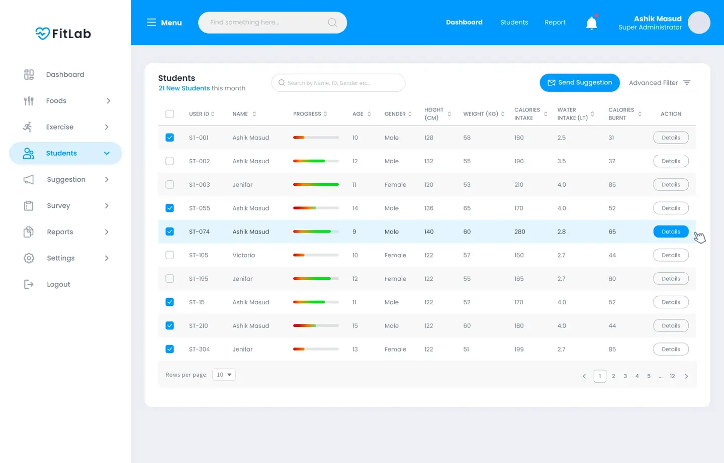Click the Settings gear icon

[29, 258]
